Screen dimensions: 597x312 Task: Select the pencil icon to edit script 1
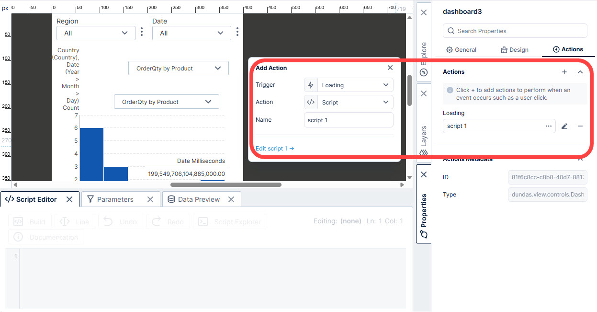pyautogui.click(x=564, y=126)
